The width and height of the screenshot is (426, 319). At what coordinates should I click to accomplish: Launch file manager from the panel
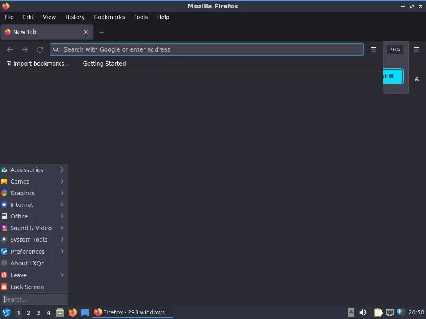coord(60,312)
